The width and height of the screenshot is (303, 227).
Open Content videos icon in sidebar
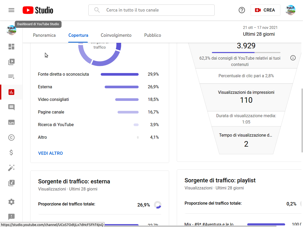pyautogui.click(x=11, y=62)
